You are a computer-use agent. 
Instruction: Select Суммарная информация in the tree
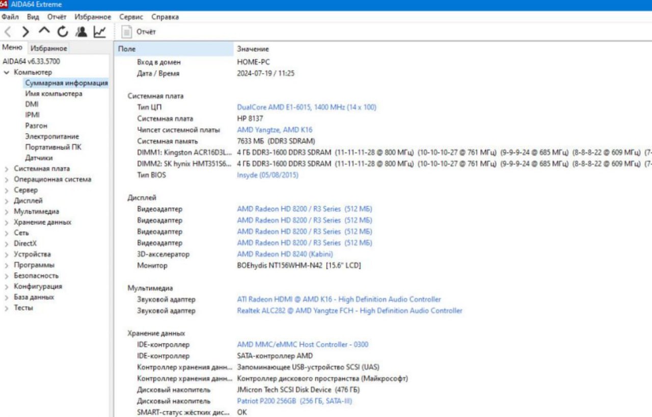point(66,83)
